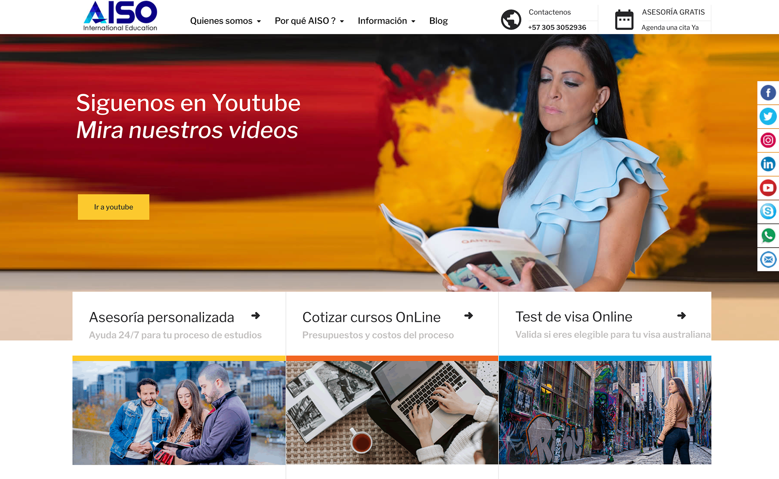Click the globe icon next to Contactenos

(x=511, y=19)
